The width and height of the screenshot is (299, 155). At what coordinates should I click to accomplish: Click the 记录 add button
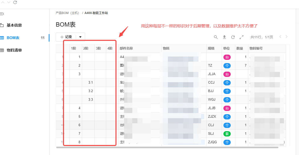[x=66, y=37]
